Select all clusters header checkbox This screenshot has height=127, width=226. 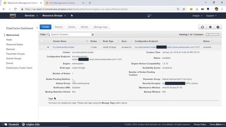[42, 41]
